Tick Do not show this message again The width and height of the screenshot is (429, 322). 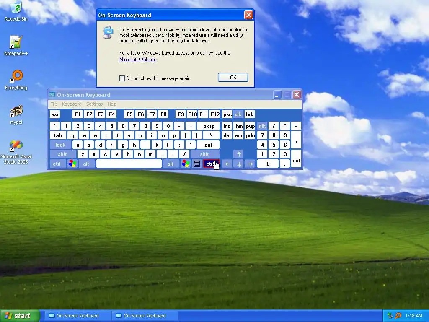coord(122,78)
